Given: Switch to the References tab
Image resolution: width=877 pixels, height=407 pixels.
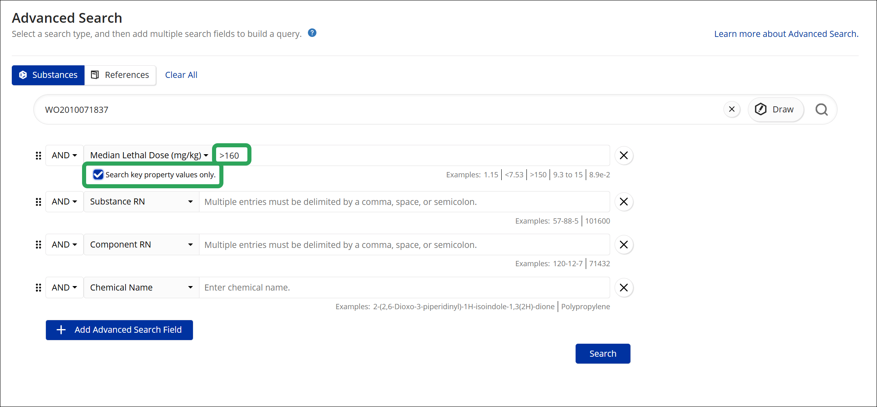Looking at the screenshot, I should tap(120, 75).
